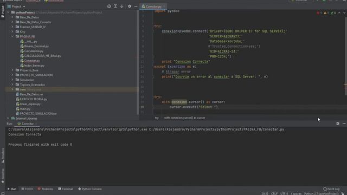Click the Expand All icon in Project panel

click(115, 6)
